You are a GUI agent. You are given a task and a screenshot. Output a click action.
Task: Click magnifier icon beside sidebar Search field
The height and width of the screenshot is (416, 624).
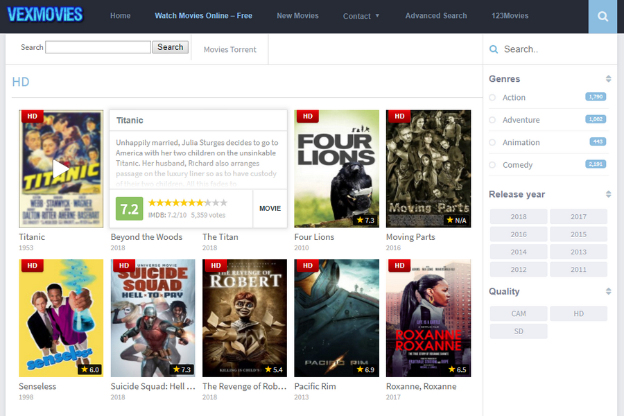[494, 49]
